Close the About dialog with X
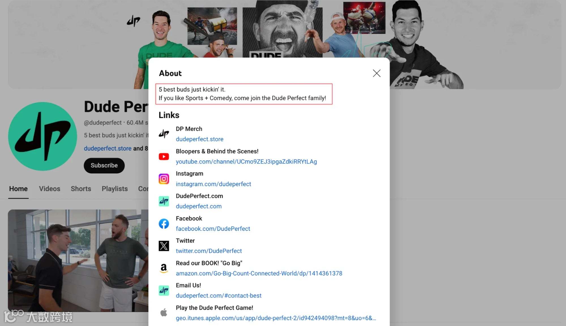 (x=376, y=73)
